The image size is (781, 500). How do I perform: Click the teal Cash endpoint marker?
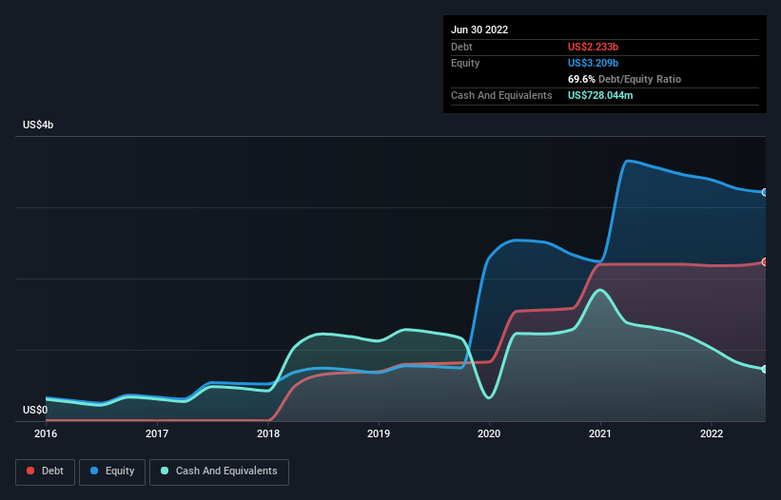pos(765,369)
